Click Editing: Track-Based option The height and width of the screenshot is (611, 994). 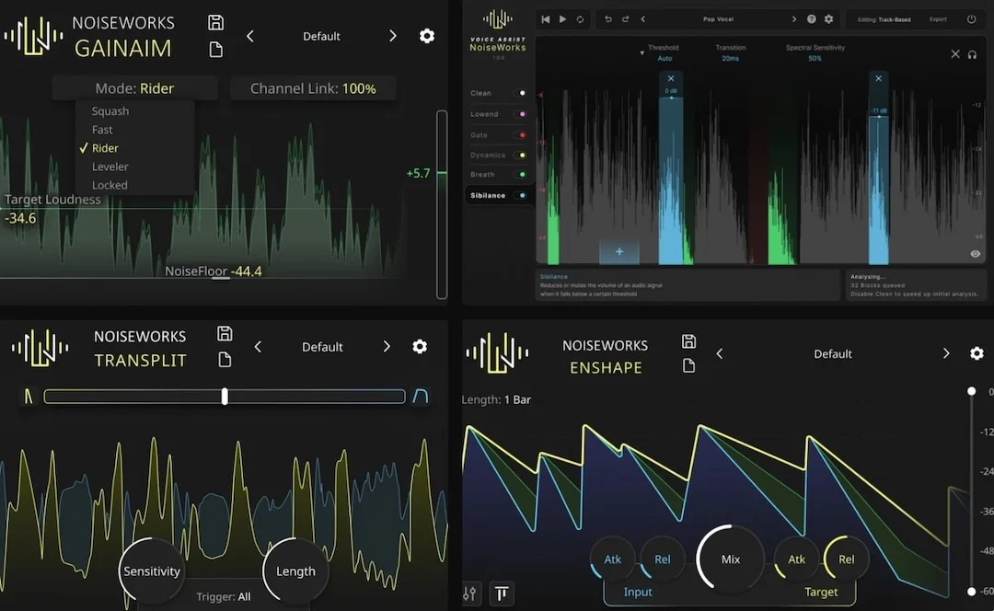[x=884, y=19]
